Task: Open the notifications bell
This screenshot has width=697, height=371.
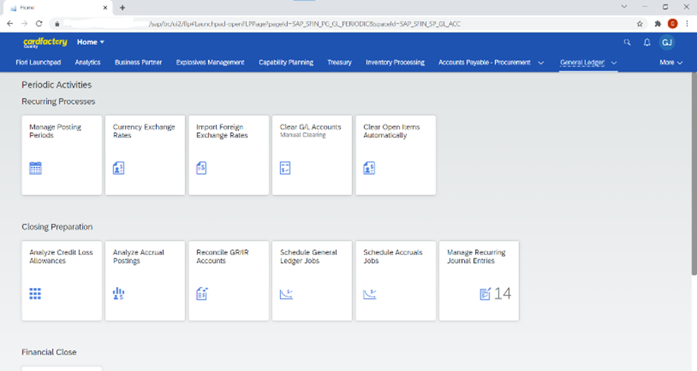Action: [647, 42]
